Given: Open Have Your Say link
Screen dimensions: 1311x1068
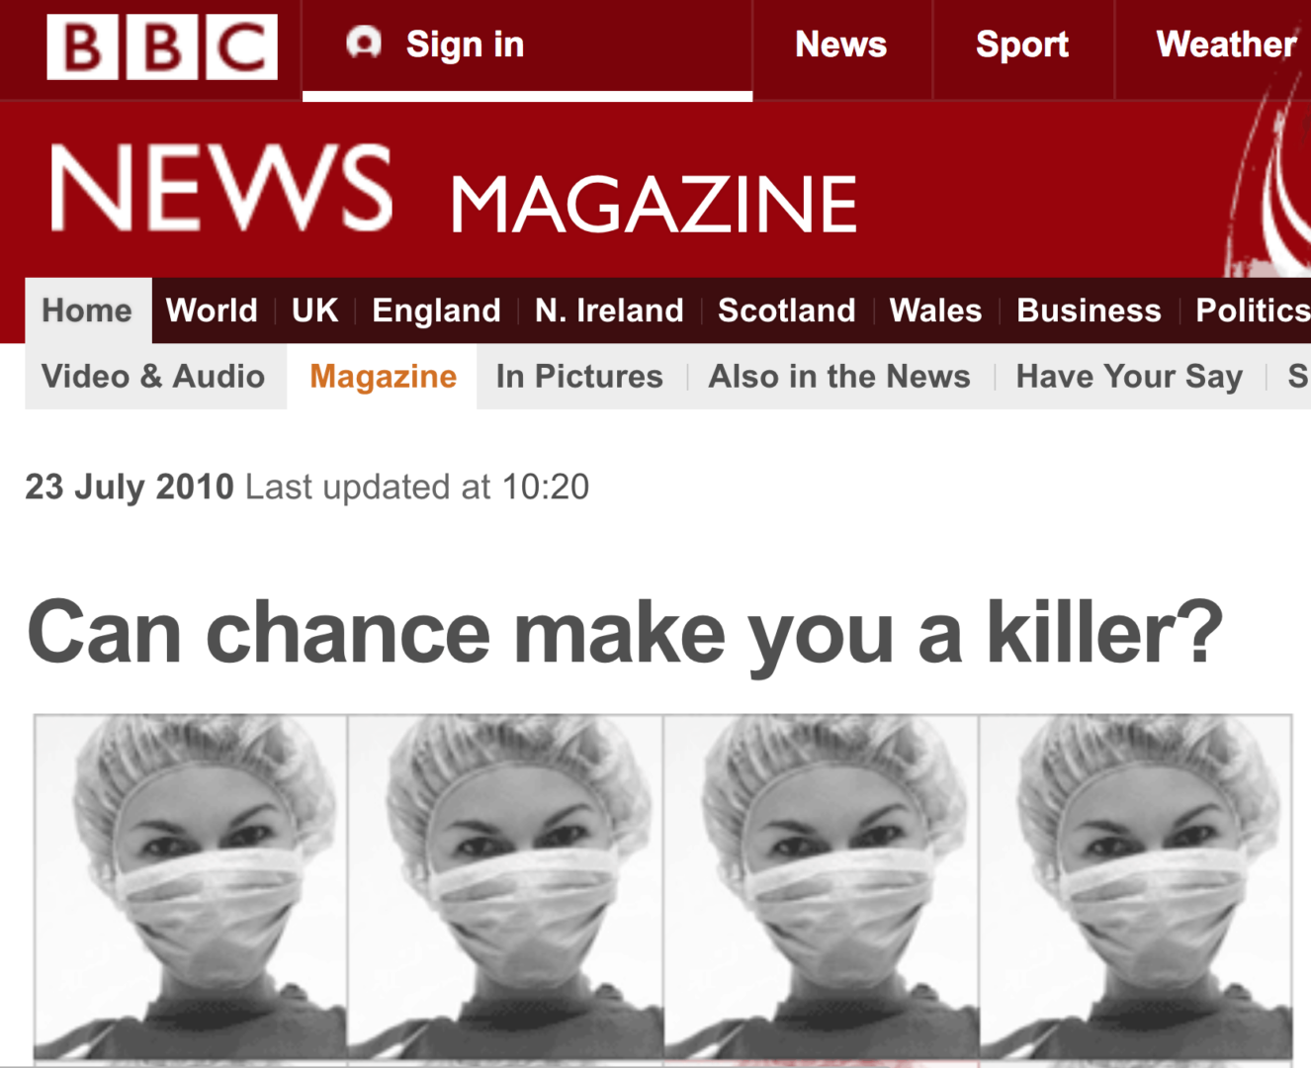Looking at the screenshot, I should pos(1129,377).
